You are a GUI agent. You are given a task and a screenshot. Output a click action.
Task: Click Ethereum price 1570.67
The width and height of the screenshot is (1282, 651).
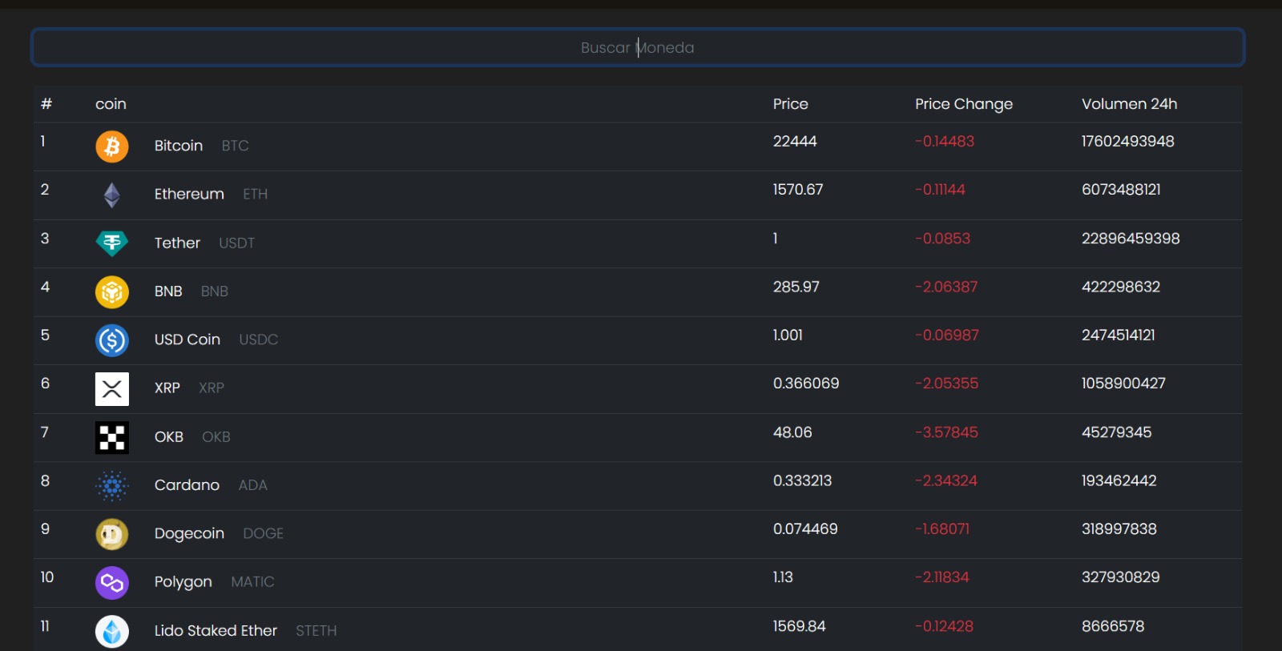pos(798,190)
